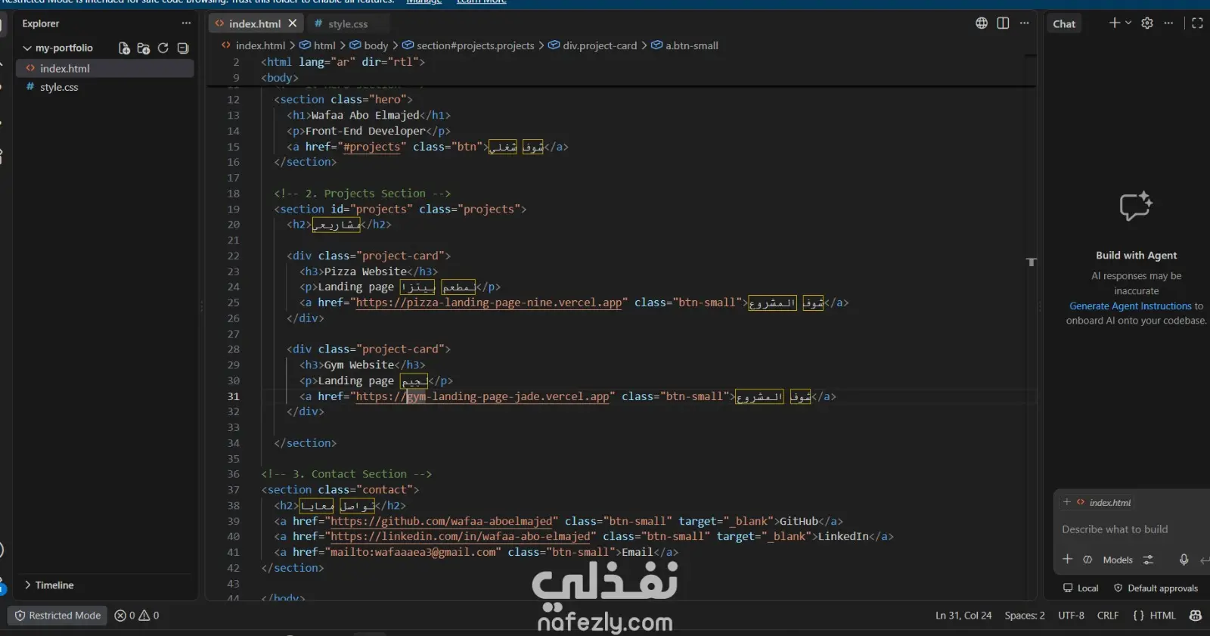
Task: Click Ln 31, Col 24 cursor position
Action: click(963, 616)
